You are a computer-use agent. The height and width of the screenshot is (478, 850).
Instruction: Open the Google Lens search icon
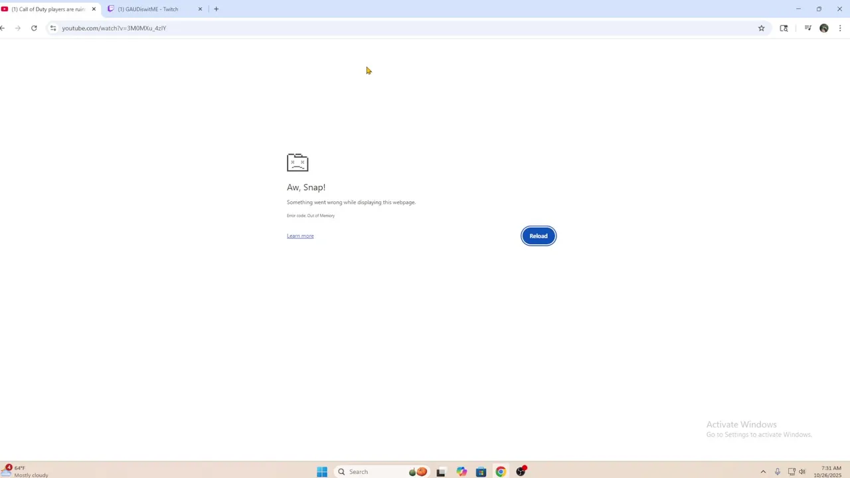[784, 28]
